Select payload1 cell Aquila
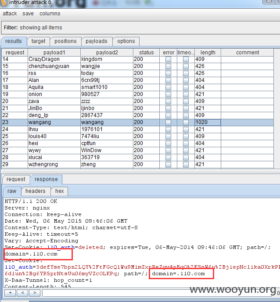This screenshot has width=280, height=302. pyautogui.click(x=54, y=87)
